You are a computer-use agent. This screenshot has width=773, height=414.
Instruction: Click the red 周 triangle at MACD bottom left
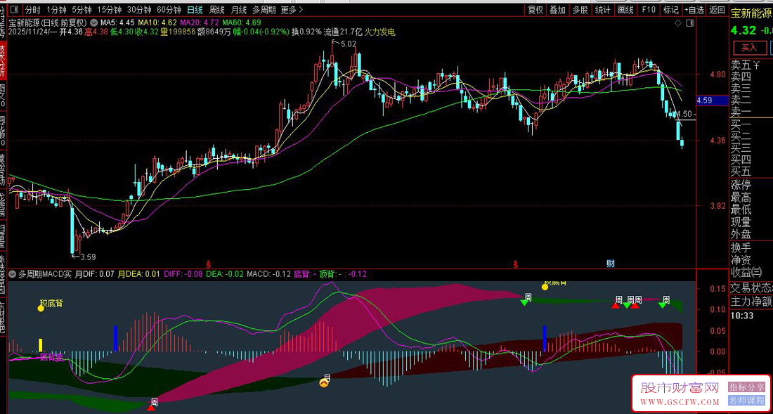click(x=152, y=405)
